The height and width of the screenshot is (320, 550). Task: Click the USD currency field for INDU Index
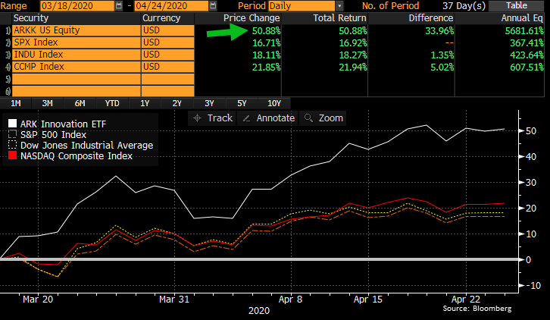click(x=167, y=55)
